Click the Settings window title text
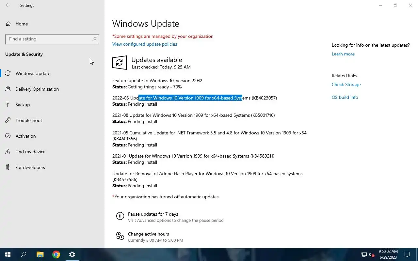This screenshot has height=261, width=418. 27,6
